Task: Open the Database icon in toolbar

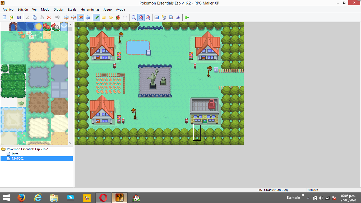Action: pos(156,17)
